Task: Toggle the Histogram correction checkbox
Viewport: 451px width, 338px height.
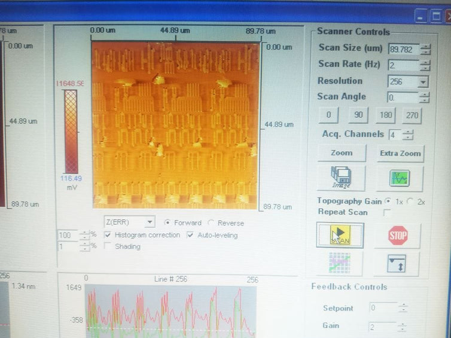Action: [108, 235]
